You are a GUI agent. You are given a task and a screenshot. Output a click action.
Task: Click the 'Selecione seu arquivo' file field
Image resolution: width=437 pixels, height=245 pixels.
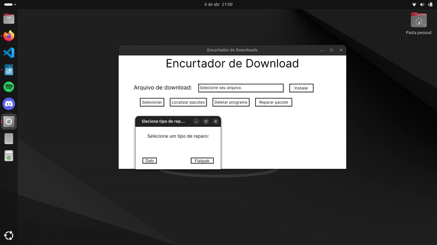click(240, 88)
